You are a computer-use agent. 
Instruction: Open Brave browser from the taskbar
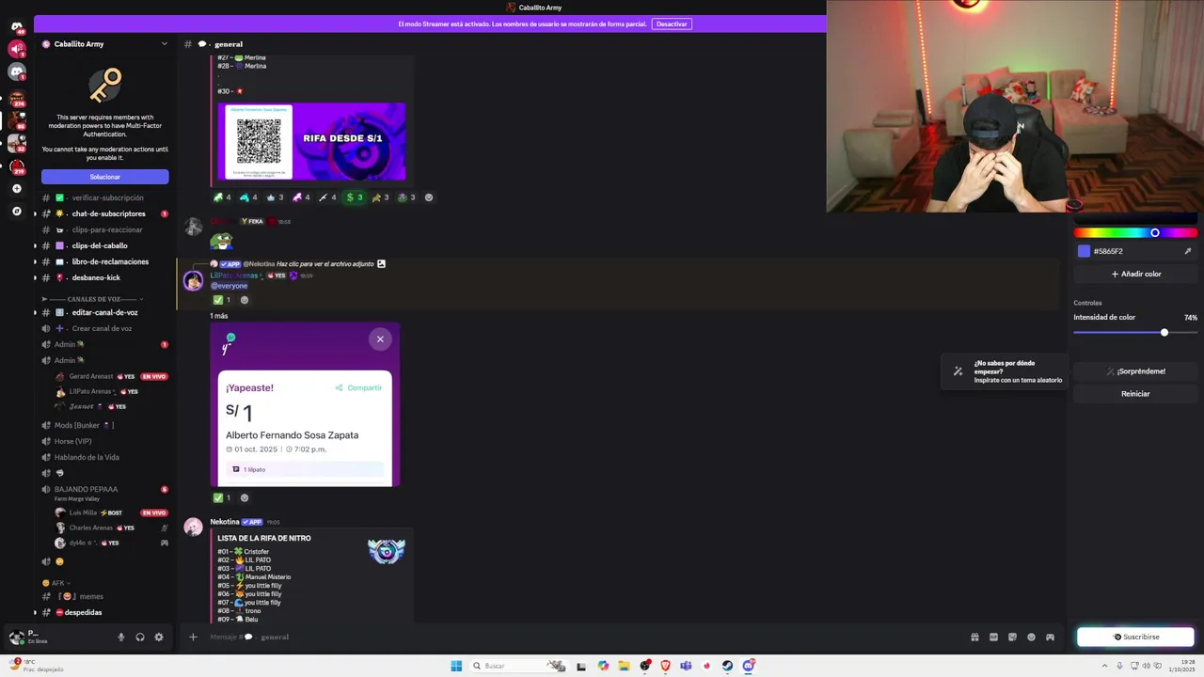[666, 666]
